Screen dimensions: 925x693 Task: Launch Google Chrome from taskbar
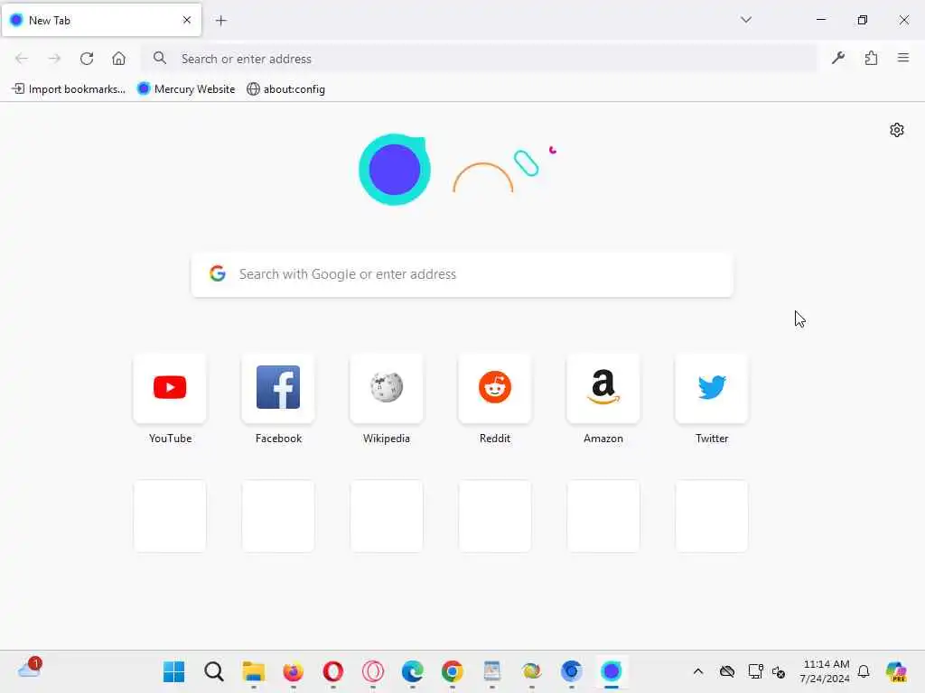pos(453,671)
